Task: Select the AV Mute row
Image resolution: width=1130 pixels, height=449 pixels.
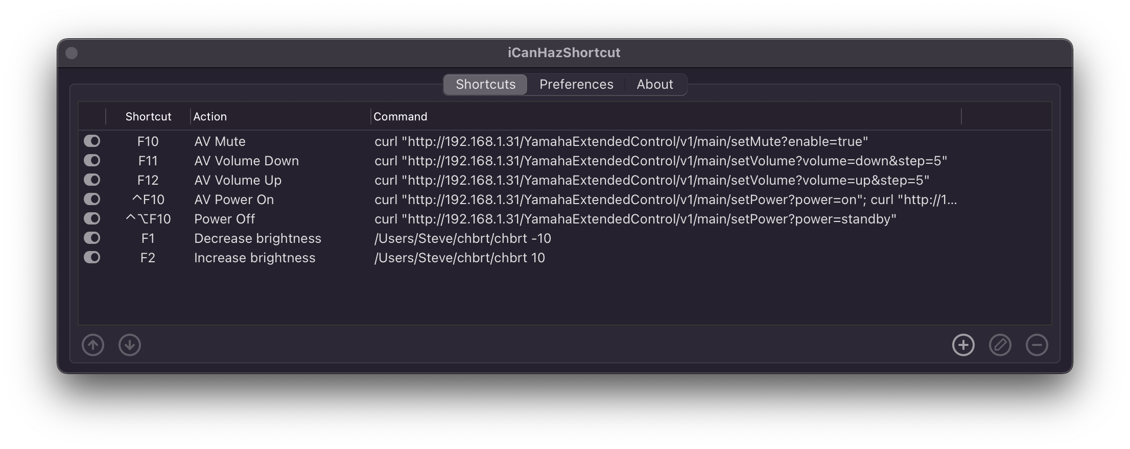Action: click(x=220, y=141)
